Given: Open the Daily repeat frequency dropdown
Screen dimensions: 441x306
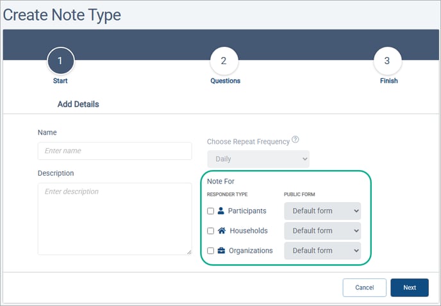Looking at the screenshot, I should (258, 158).
